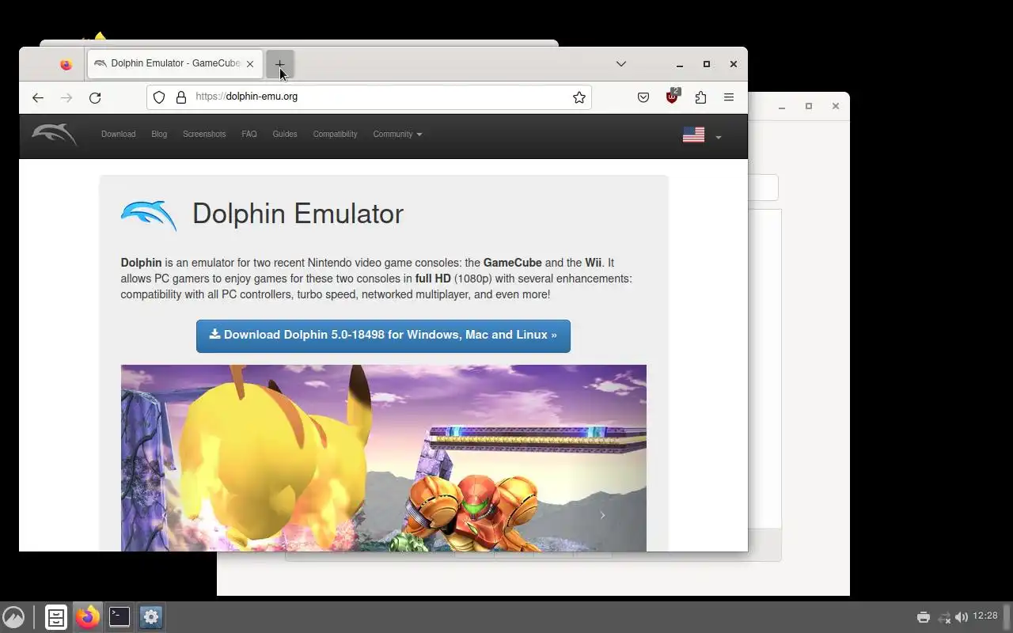Screen dimensions: 1013x633
Task: Open tracking protection shield icon
Action: click(159, 97)
